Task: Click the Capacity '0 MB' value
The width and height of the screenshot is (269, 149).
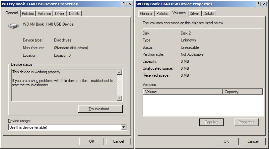Action: tap(185, 61)
